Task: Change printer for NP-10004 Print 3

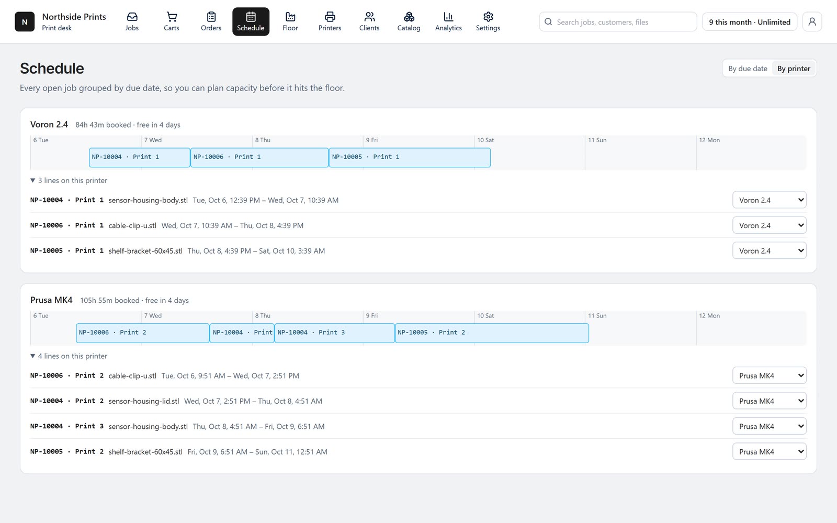Action: pos(769,426)
